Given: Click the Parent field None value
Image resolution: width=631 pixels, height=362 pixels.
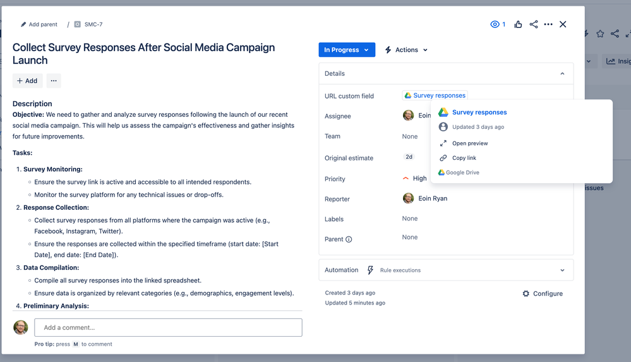Looking at the screenshot, I should pyautogui.click(x=410, y=238).
